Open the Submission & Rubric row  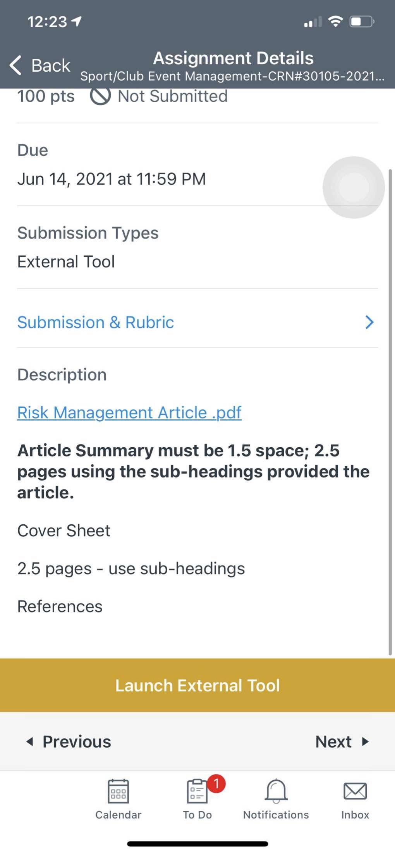click(197, 322)
